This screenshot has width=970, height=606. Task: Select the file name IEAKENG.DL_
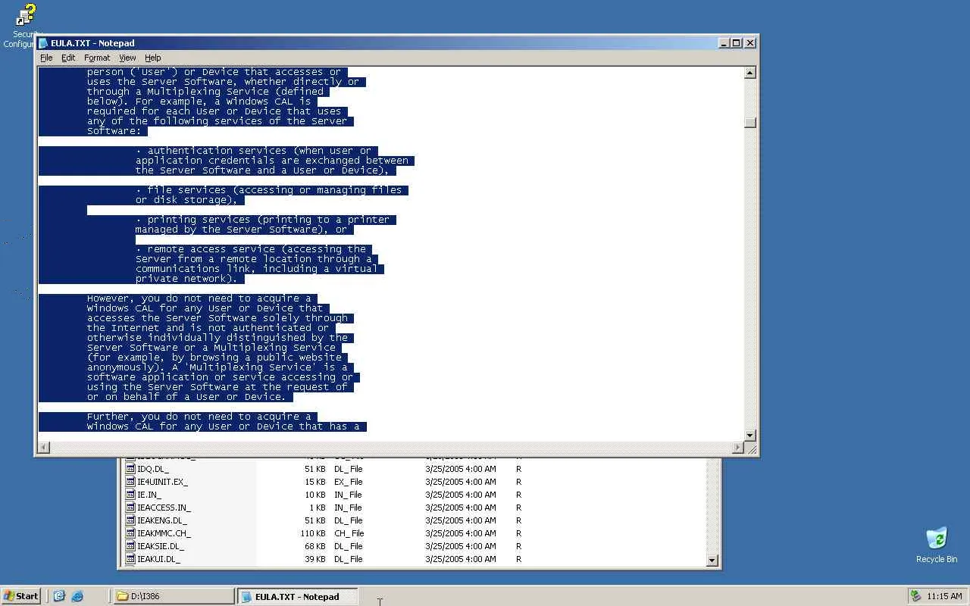tap(161, 520)
